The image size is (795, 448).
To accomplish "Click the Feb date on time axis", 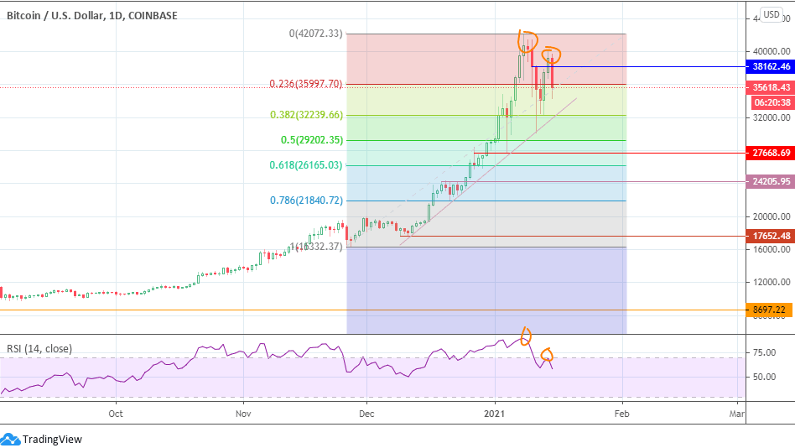I will pos(621,414).
